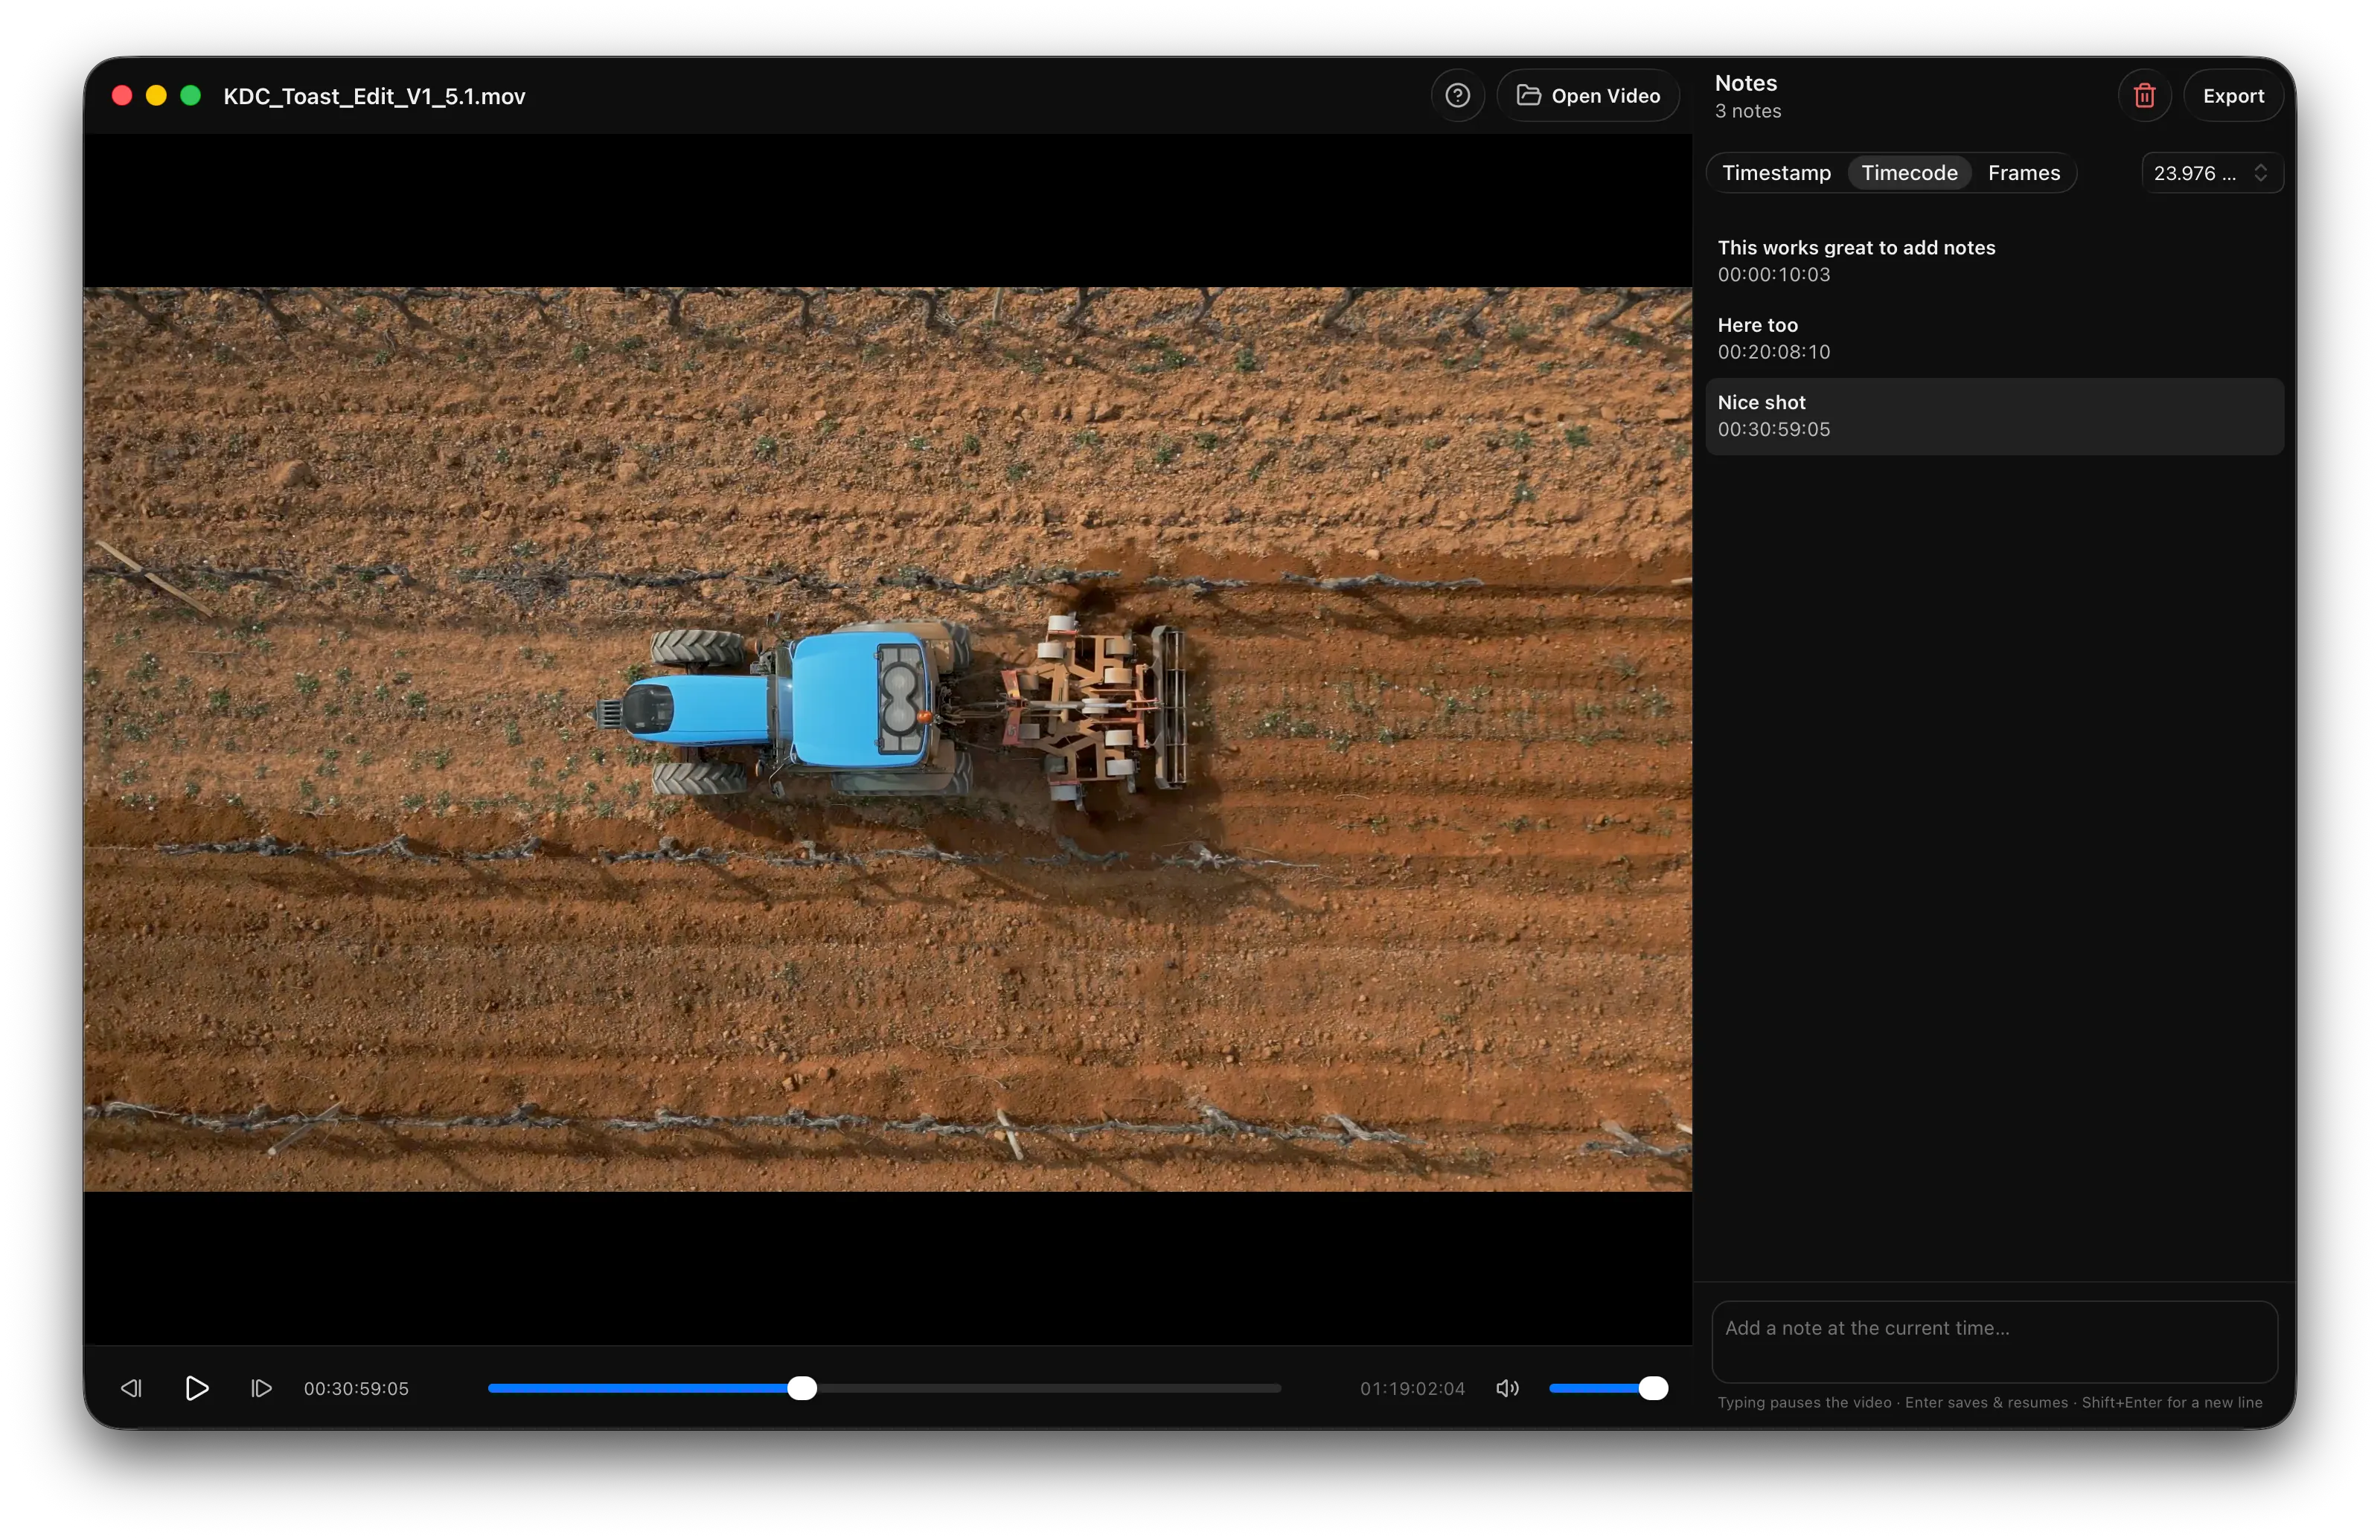Click the KDC_Toast_Edit_V1_5.1.mov title
This screenshot has height=1540, width=2380.
tap(374, 96)
